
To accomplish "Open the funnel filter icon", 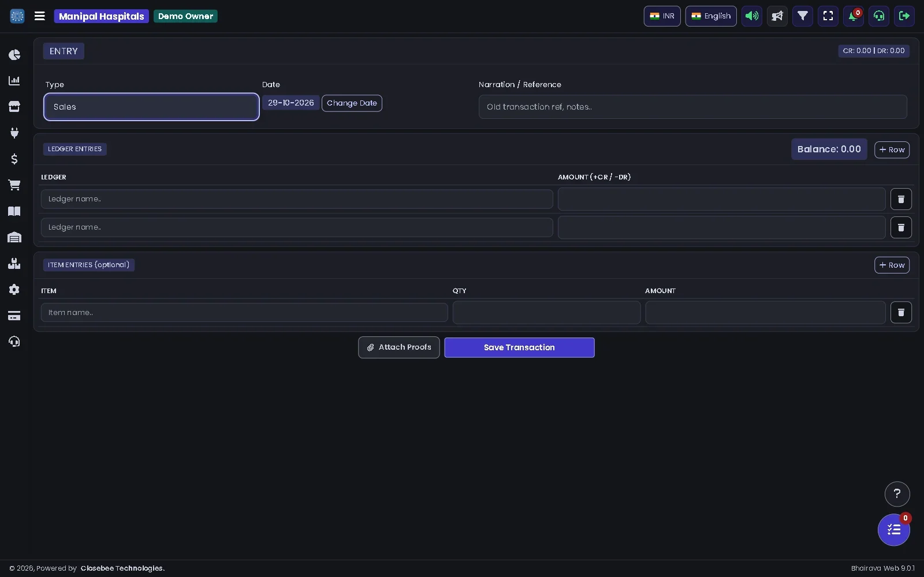I will pyautogui.click(x=803, y=16).
